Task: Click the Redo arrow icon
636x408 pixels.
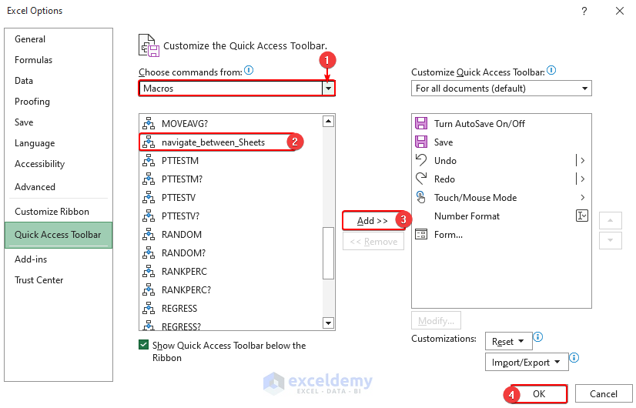Action: pyautogui.click(x=421, y=179)
